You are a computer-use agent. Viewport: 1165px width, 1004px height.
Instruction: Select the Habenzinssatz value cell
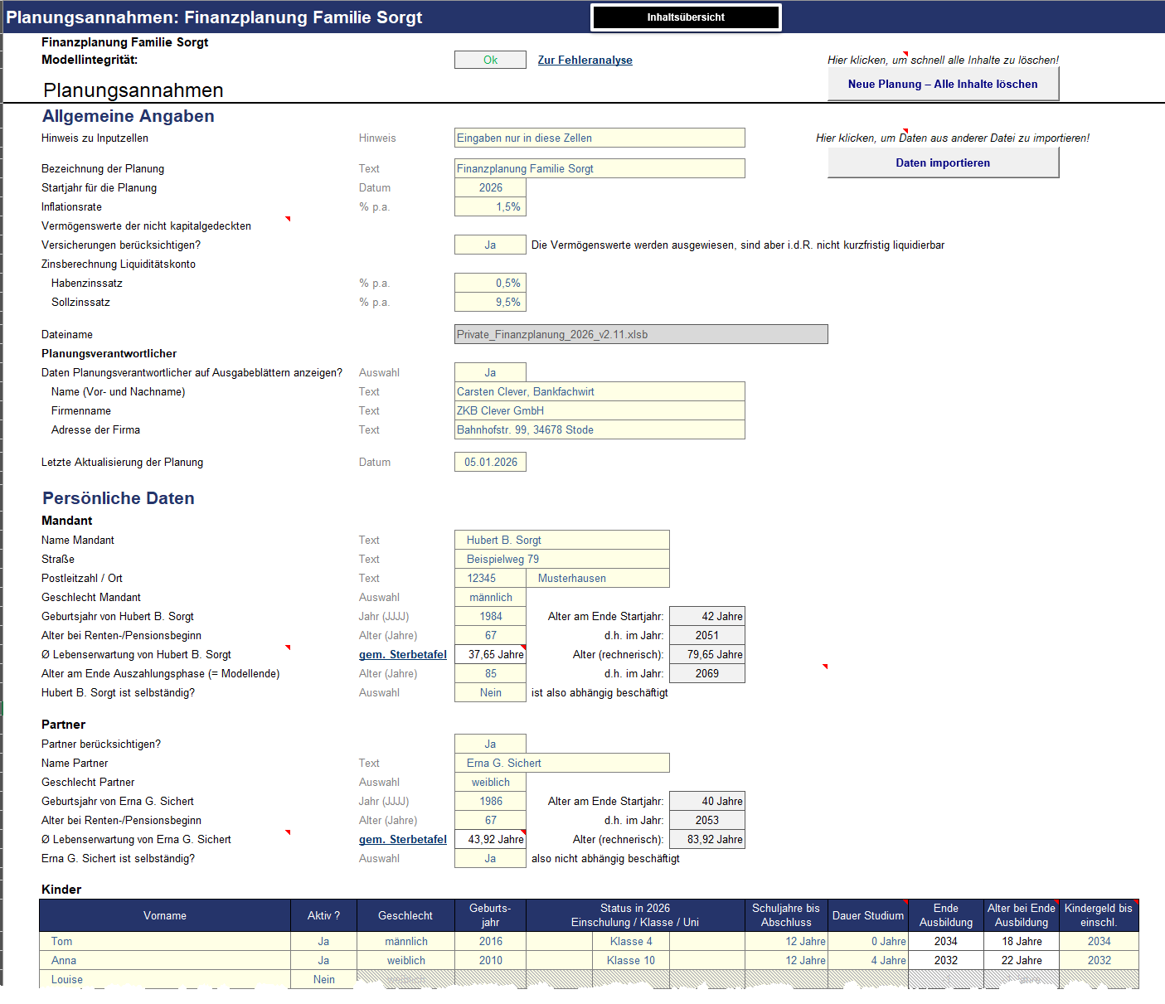[489, 282]
